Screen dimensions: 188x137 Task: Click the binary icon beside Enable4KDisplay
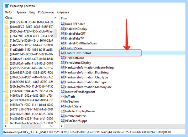pyautogui.click(x=62, y=29)
